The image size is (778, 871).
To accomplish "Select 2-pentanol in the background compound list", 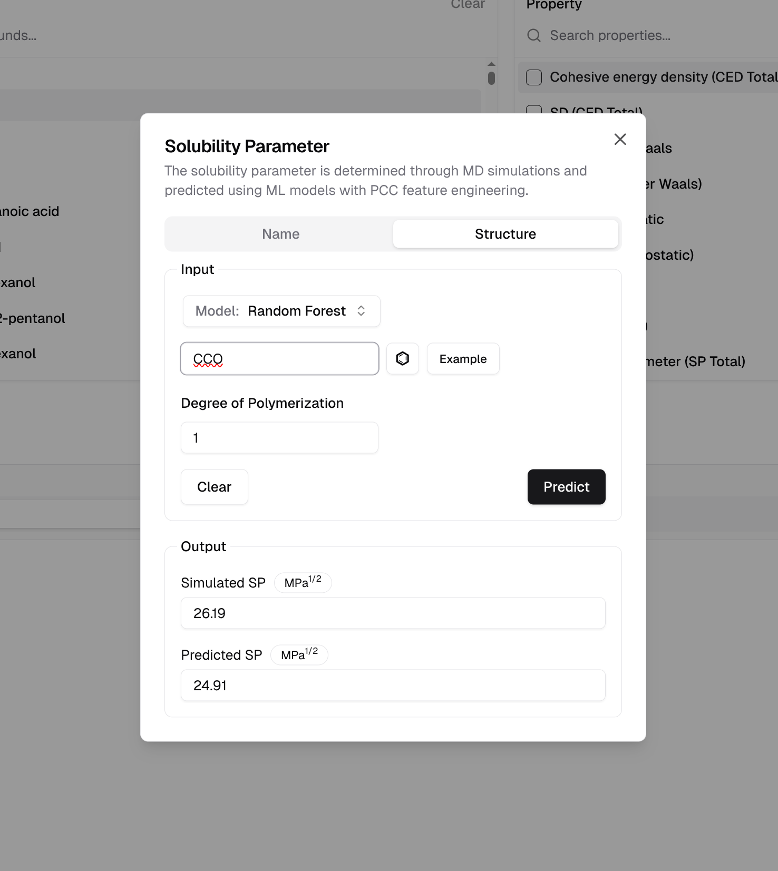I will pos(33,318).
